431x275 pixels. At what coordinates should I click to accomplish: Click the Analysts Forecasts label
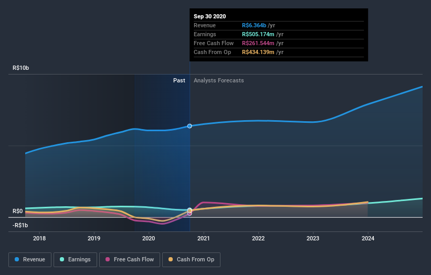[219, 80]
